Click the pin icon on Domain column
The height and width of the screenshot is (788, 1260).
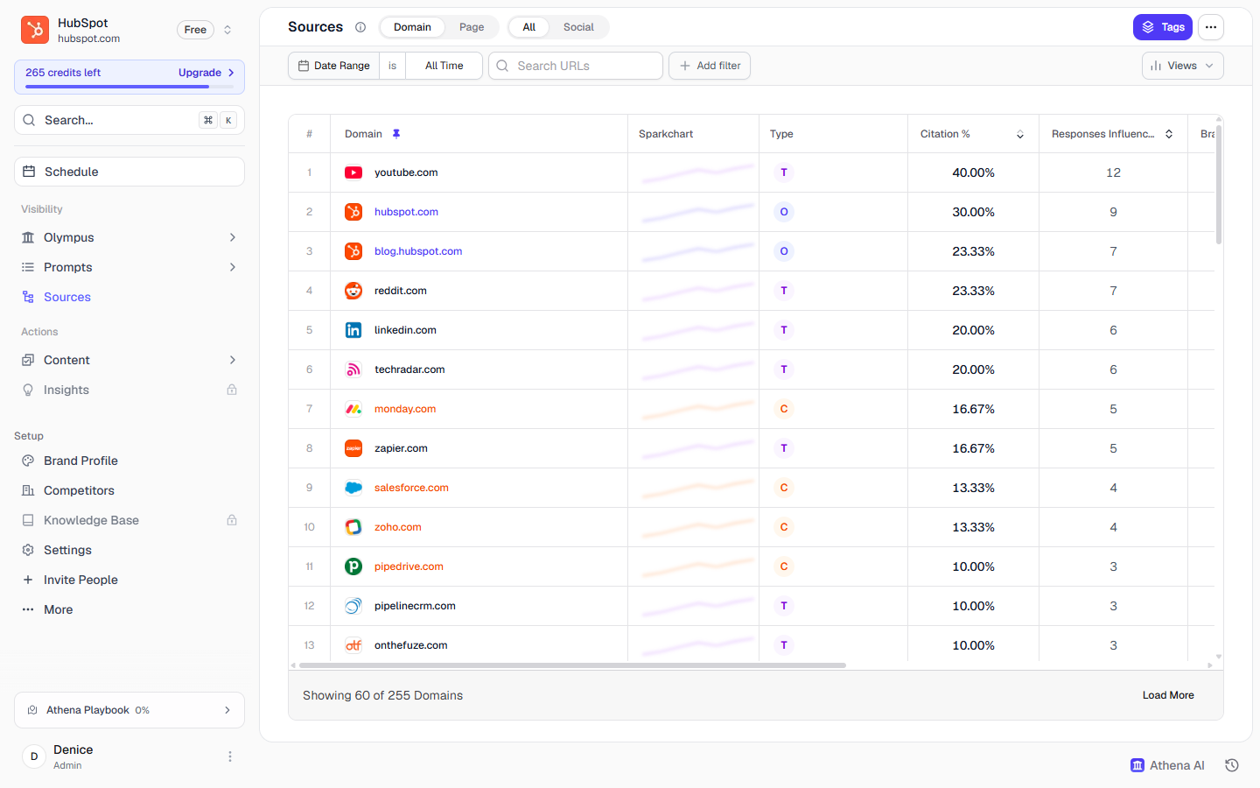pyautogui.click(x=396, y=134)
